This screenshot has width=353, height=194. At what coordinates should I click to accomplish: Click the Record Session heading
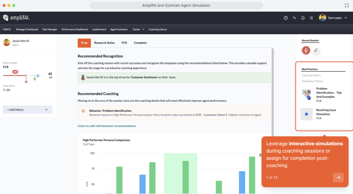point(310,40)
